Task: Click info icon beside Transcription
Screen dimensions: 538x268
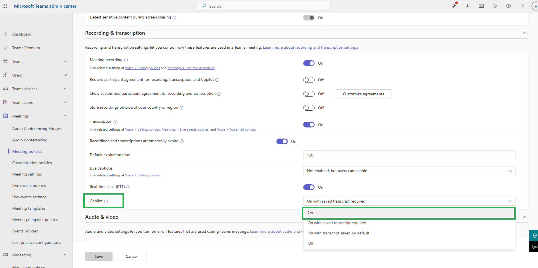Action: point(116,122)
